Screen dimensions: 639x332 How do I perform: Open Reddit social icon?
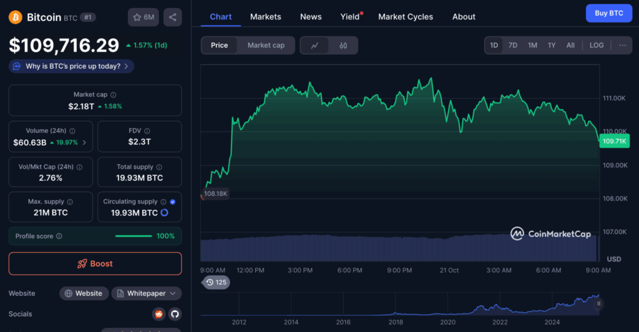coord(159,314)
